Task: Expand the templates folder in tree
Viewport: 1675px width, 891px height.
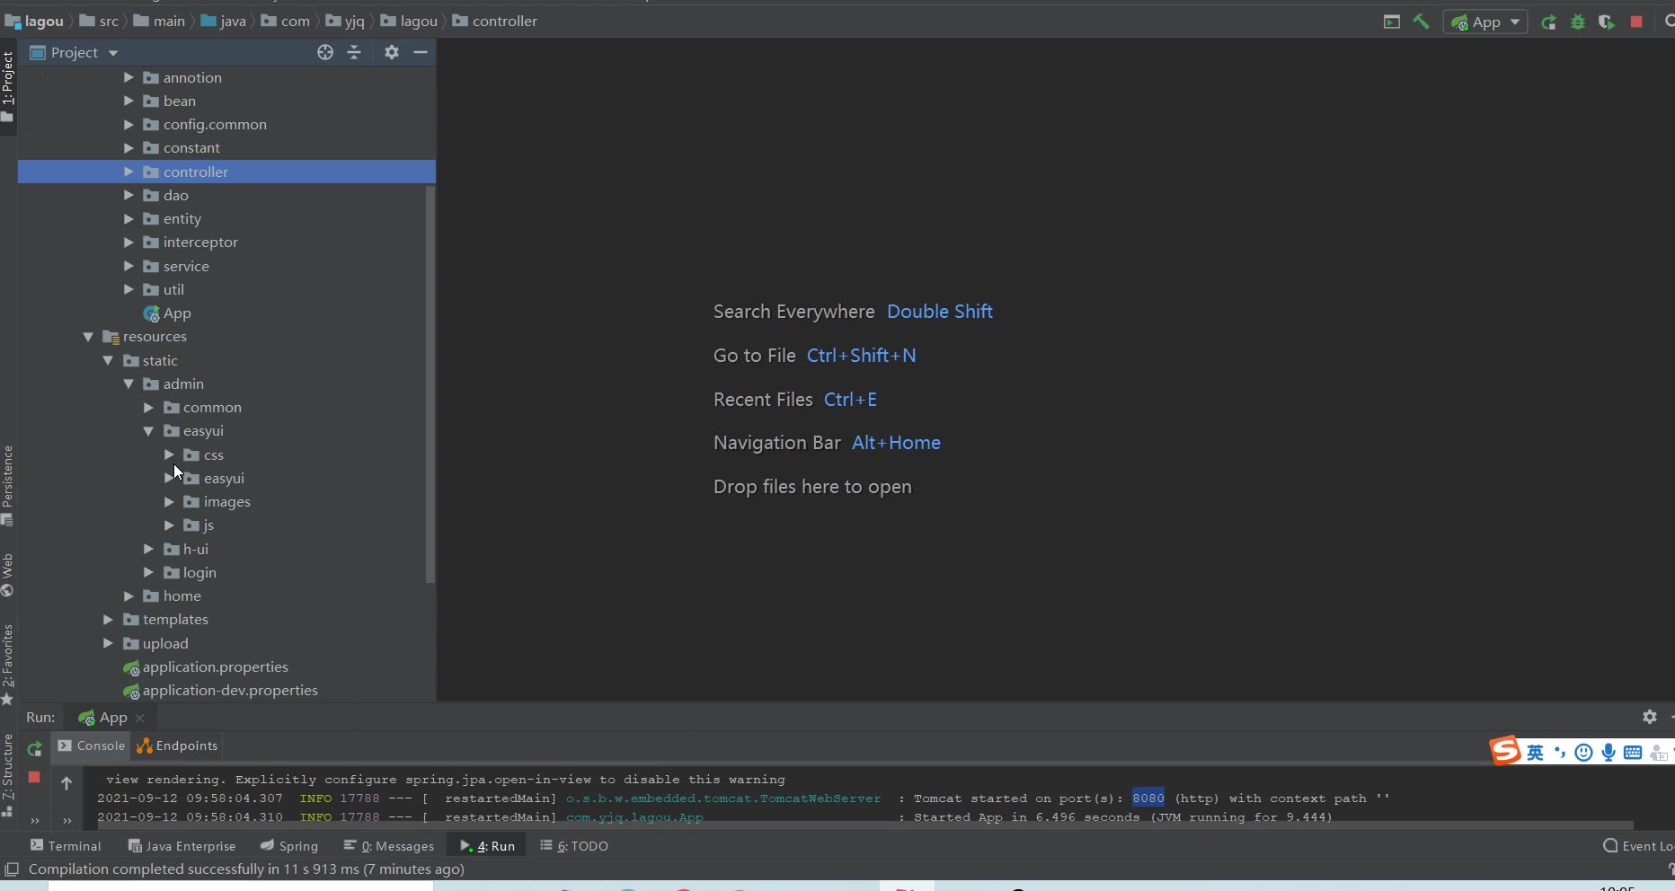Action: [x=108, y=620]
